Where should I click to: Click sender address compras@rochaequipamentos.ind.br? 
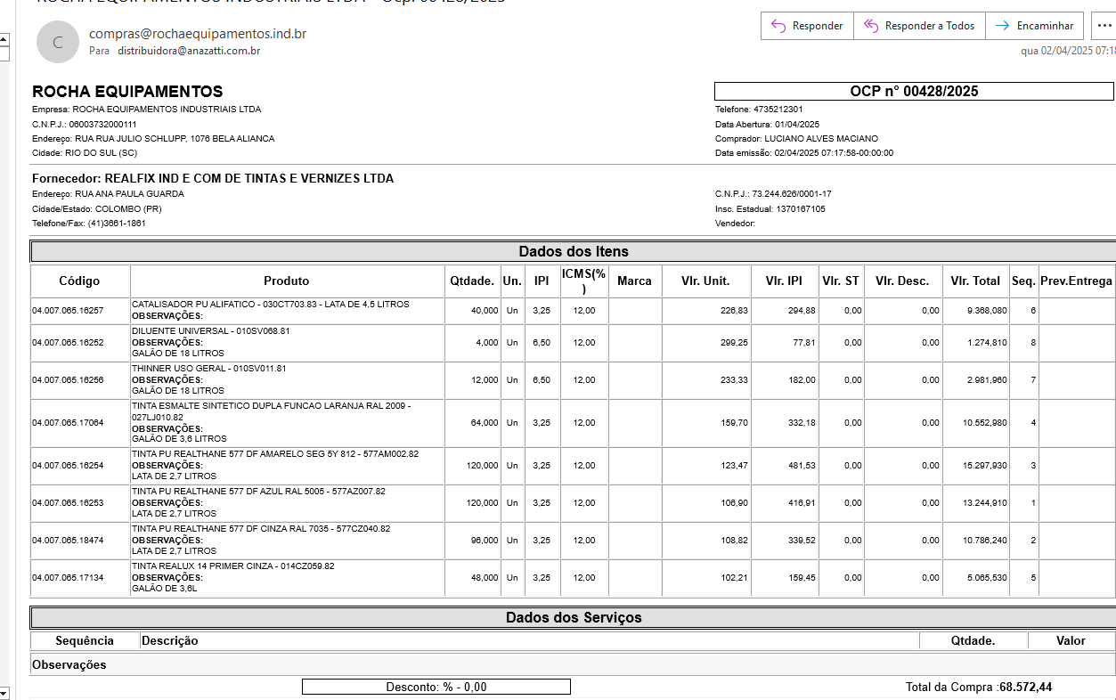(x=198, y=34)
